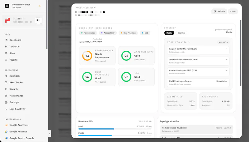The image size is (249, 142).
Task: Click the Dashboard grid icon
Action: coord(6,40)
